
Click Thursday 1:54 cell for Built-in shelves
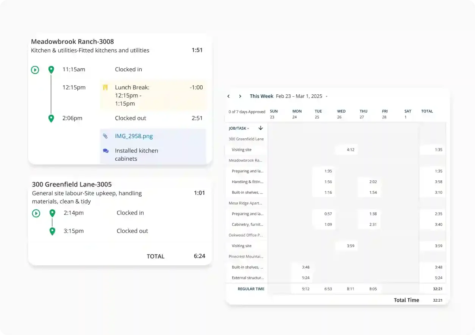369,193
